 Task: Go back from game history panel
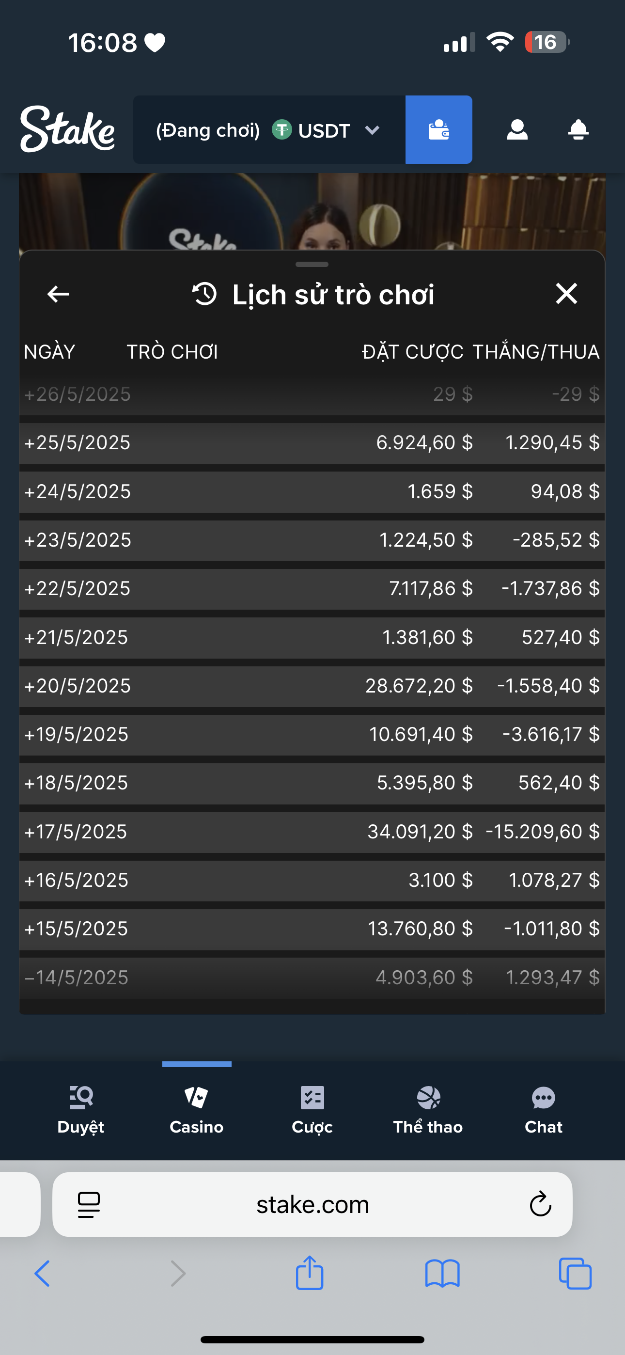pos(58,294)
